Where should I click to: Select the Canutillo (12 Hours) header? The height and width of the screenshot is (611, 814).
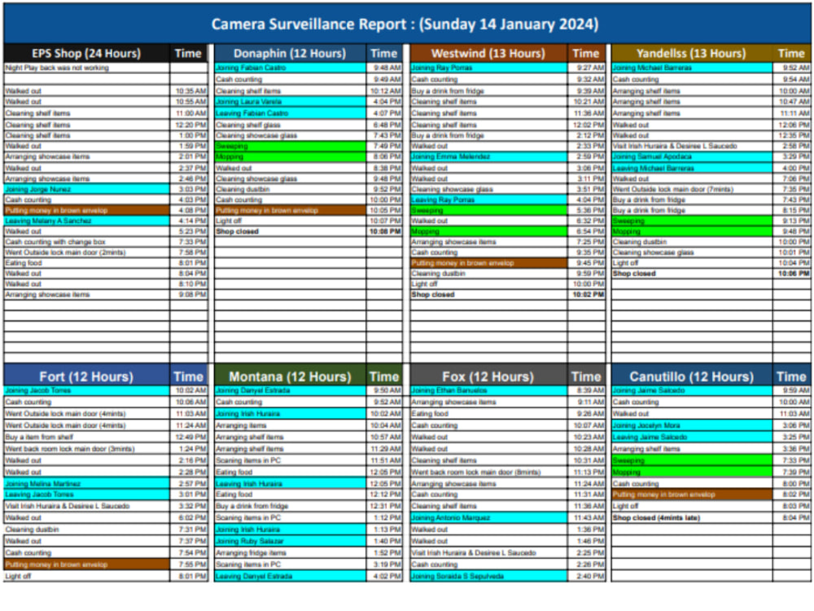[x=691, y=376]
